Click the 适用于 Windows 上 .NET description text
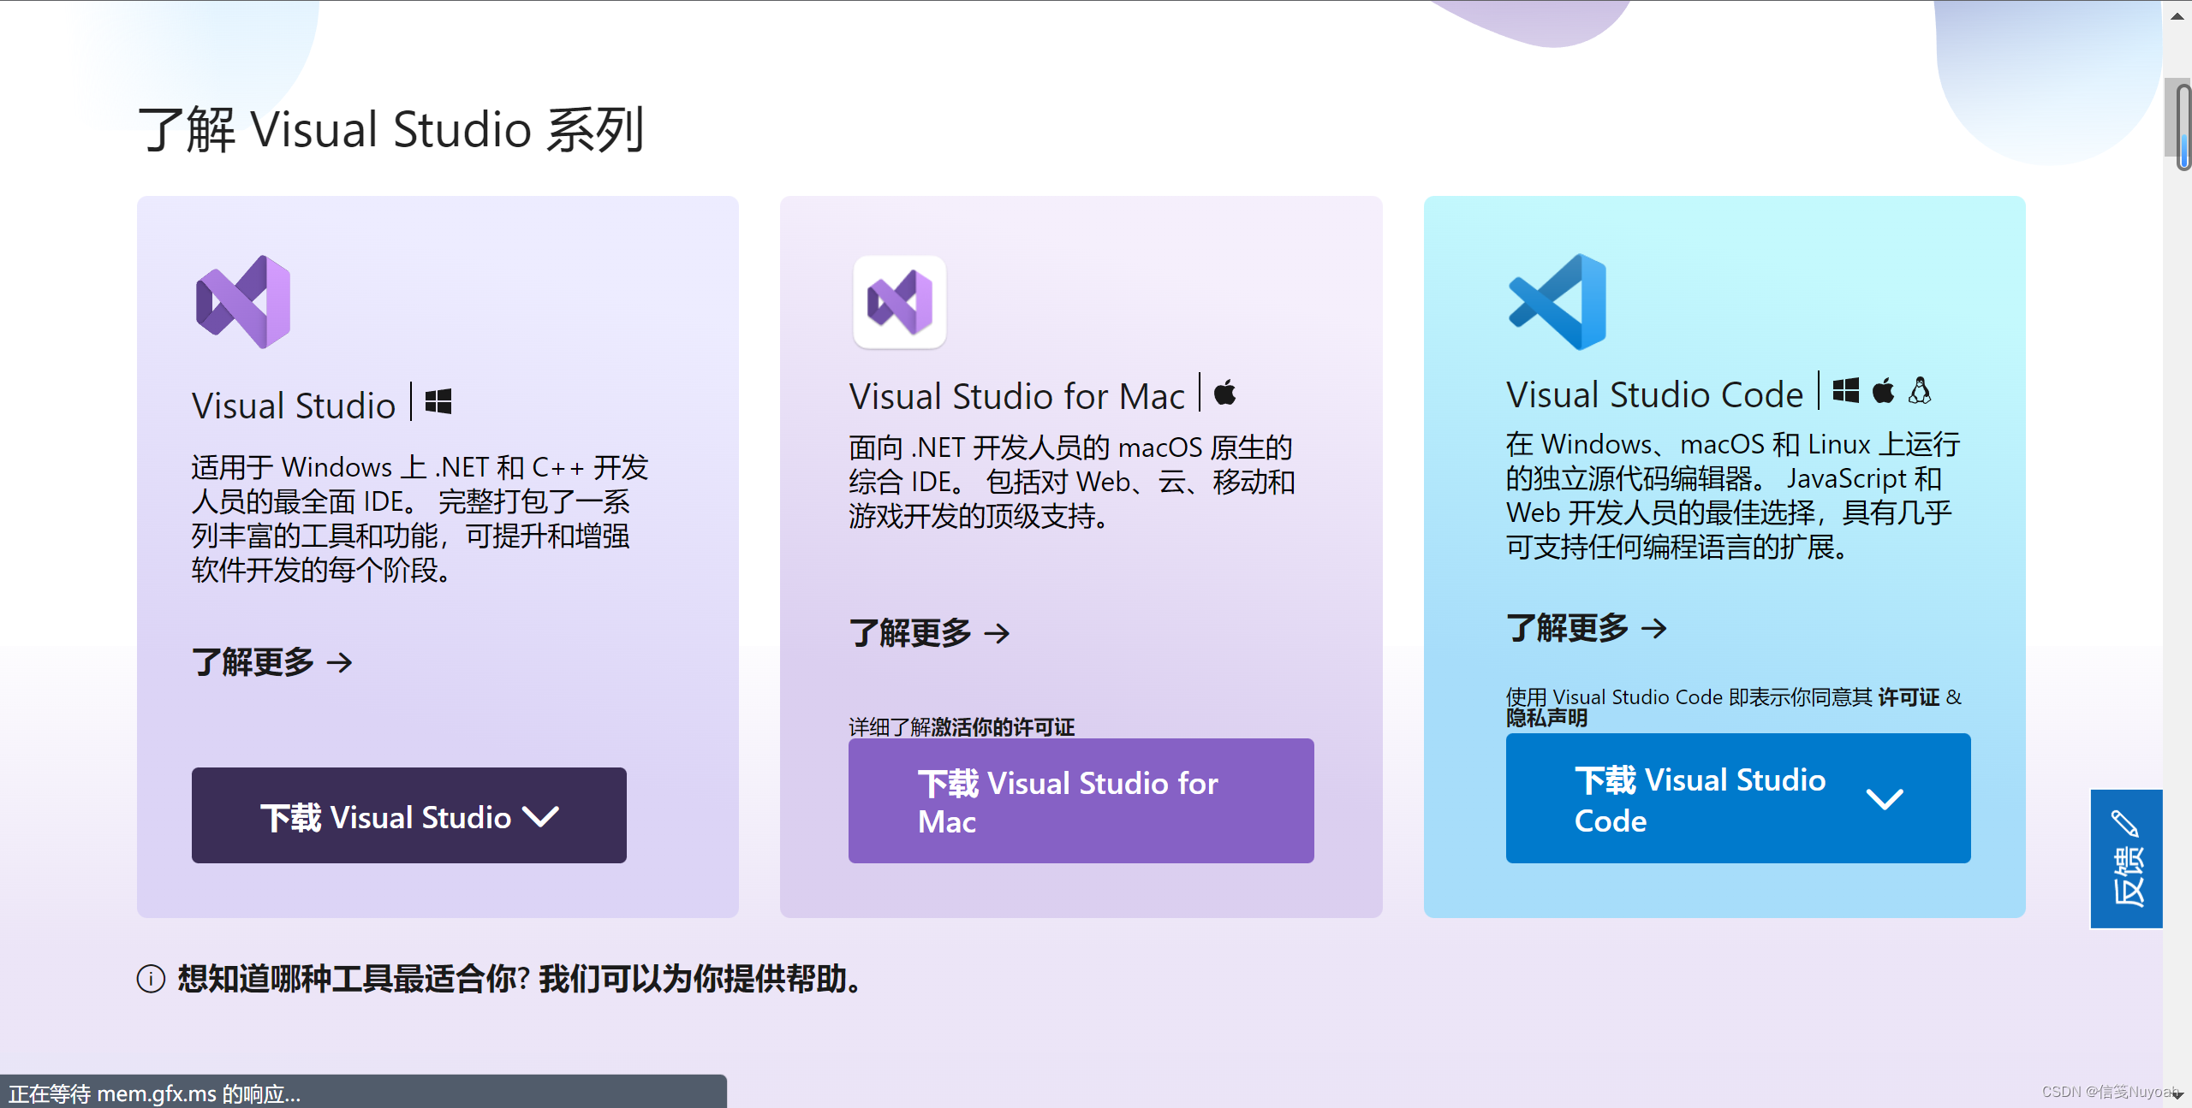Screen dimensions: 2192x1108 click(420, 518)
